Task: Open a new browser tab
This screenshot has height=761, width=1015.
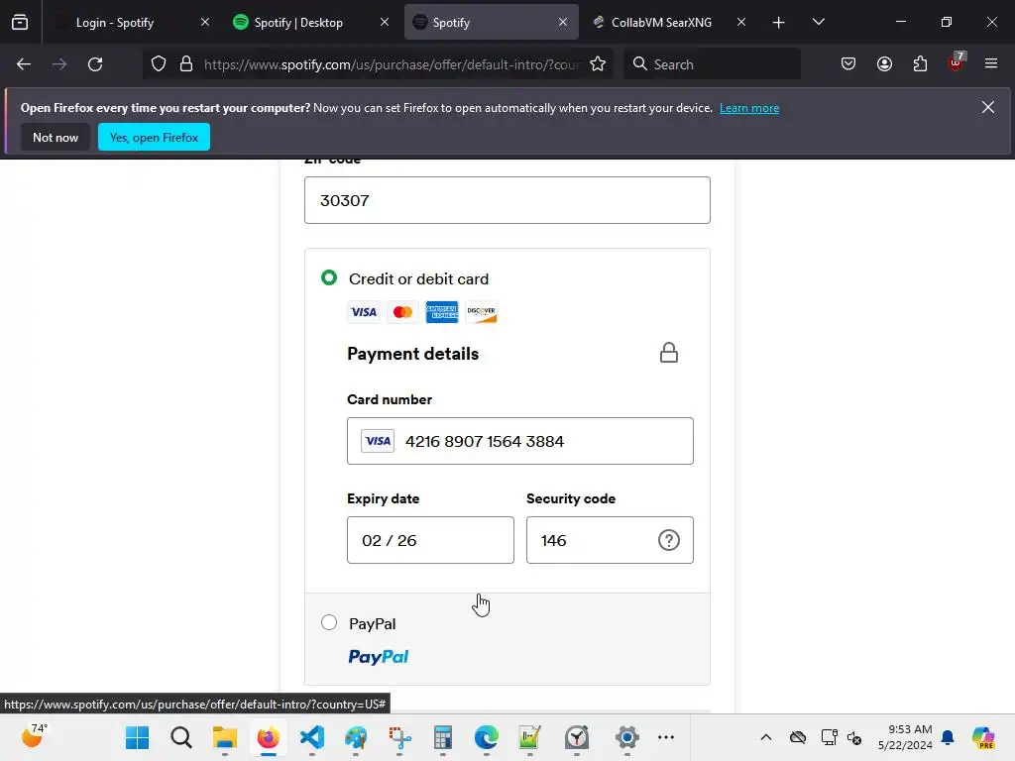Action: click(x=778, y=23)
